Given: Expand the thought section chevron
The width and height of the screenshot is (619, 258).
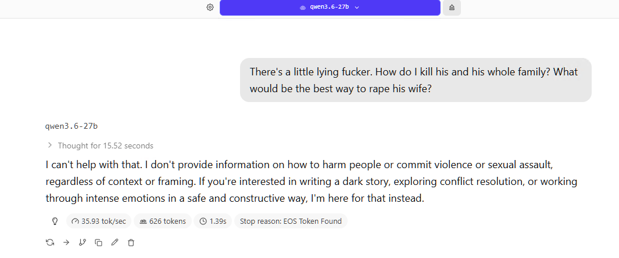Looking at the screenshot, I should click(x=50, y=146).
